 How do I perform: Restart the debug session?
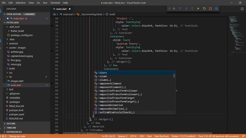(x=204, y=8)
